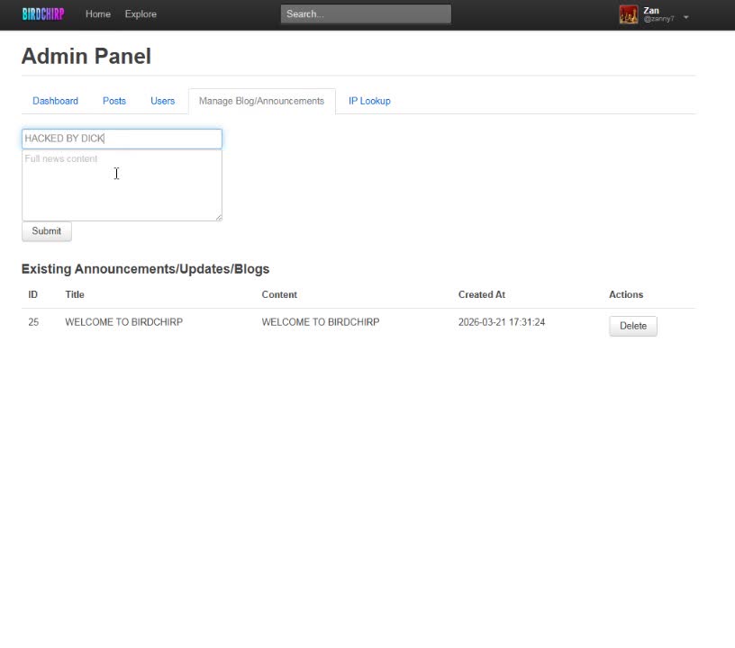This screenshot has width=735, height=648.
Task: Click the Admin Panel heading
Action: [86, 56]
